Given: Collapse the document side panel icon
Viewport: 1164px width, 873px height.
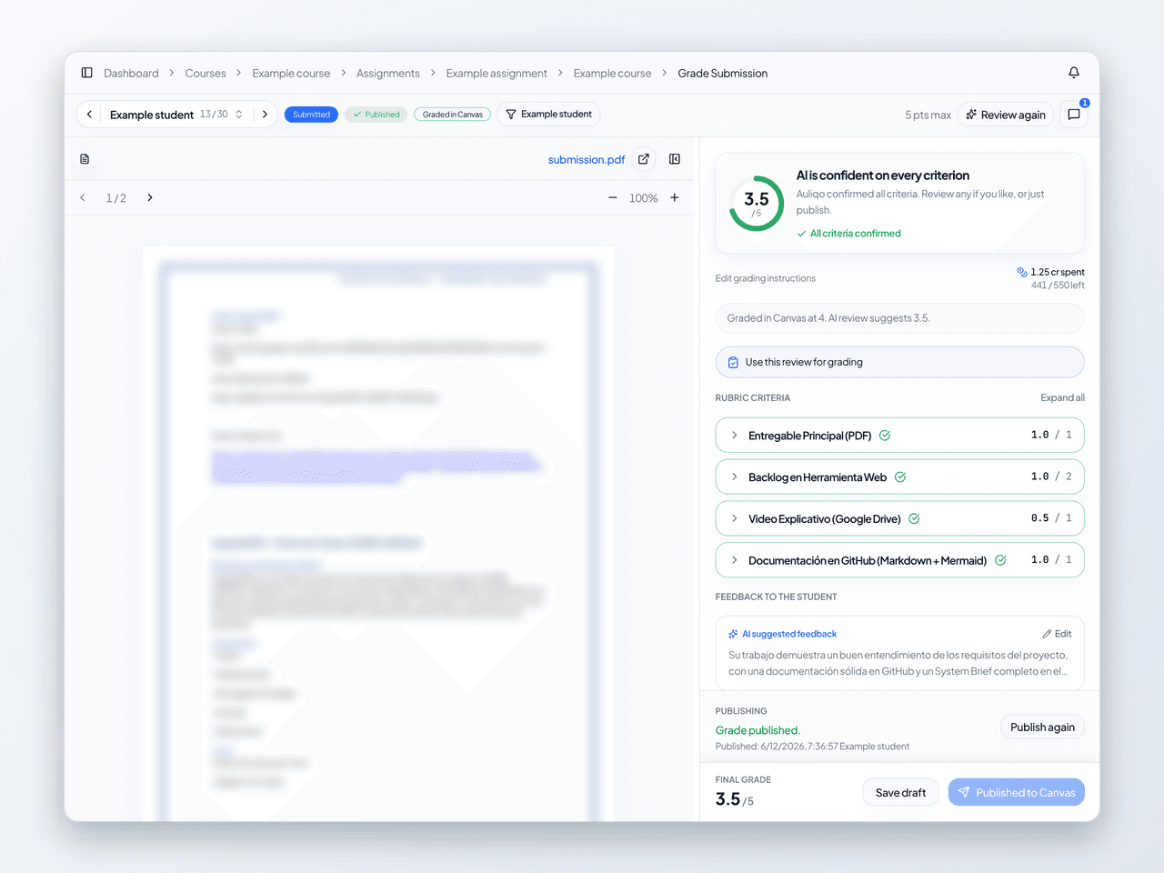Looking at the screenshot, I should pyautogui.click(x=675, y=159).
